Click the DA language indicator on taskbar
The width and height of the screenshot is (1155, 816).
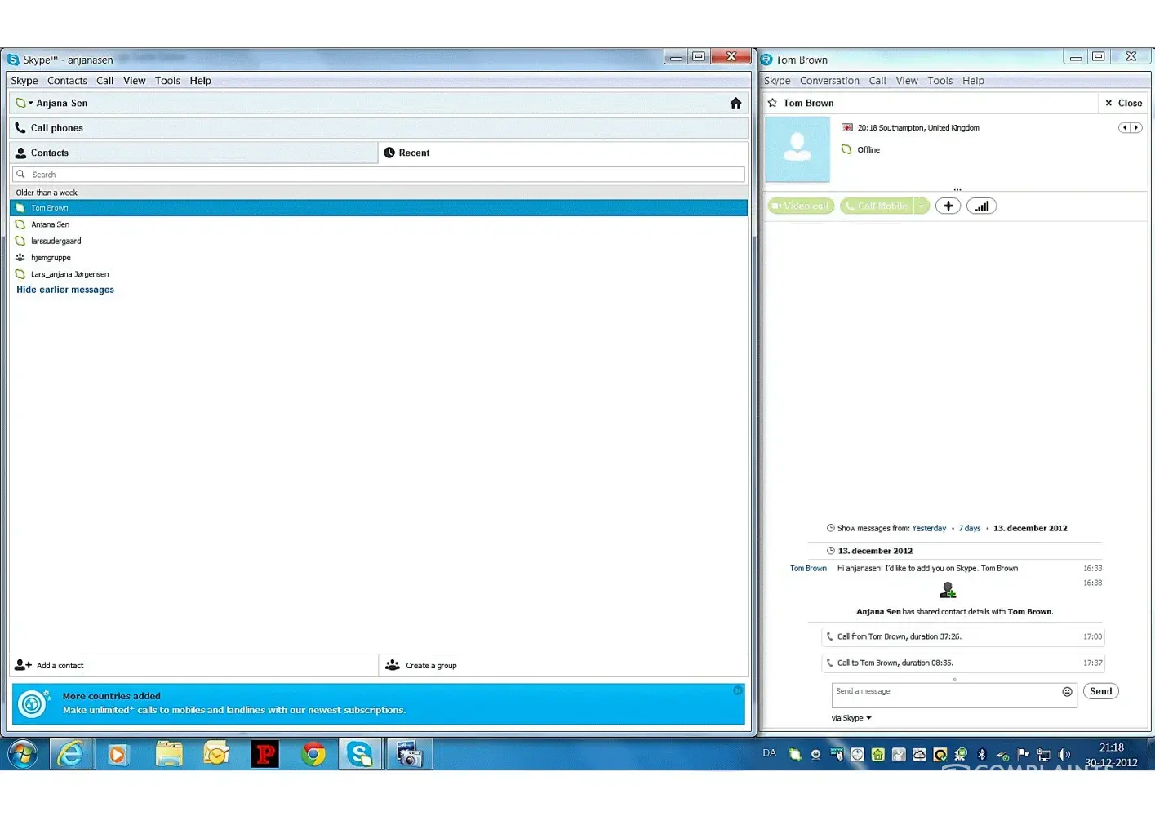point(769,753)
